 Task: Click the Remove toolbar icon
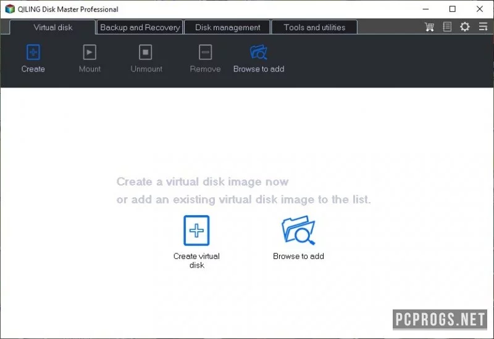(206, 52)
